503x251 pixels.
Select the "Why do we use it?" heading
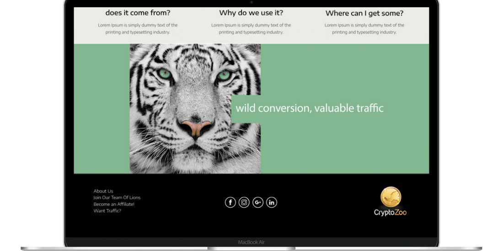pyautogui.click(x=251, y=13)
